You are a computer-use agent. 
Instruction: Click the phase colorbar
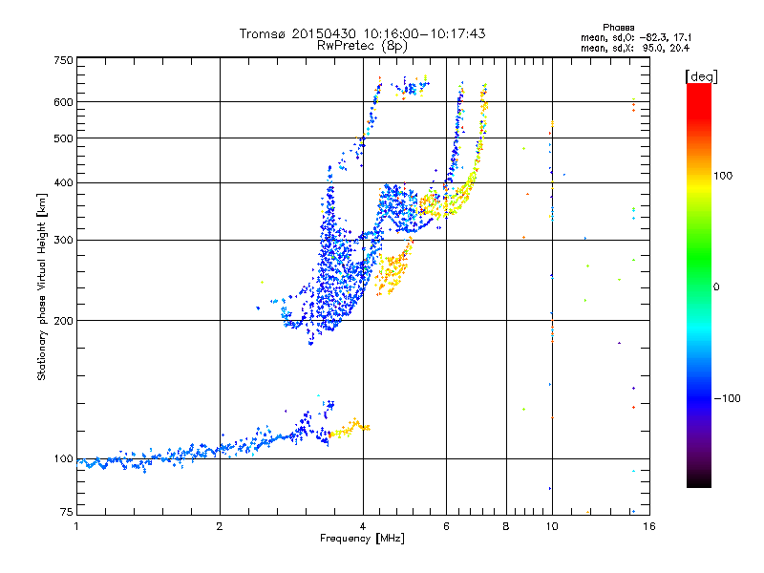coord(699,285)
